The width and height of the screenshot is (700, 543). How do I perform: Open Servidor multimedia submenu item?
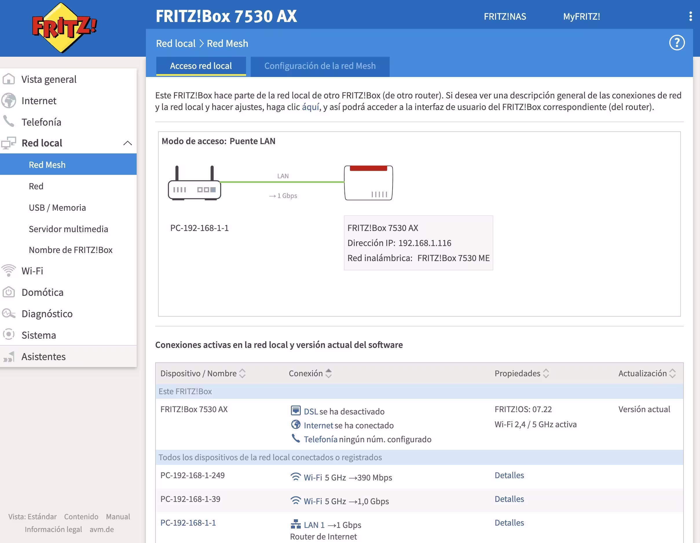[68, 229]
